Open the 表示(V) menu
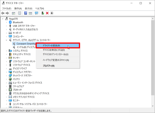This screenshot has width=155, height=113. [x=29, y=8]
